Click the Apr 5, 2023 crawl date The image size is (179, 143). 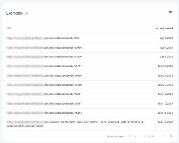[166, 57]
